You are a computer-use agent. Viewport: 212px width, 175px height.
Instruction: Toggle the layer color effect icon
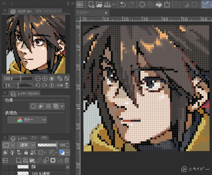coord(56,106)
